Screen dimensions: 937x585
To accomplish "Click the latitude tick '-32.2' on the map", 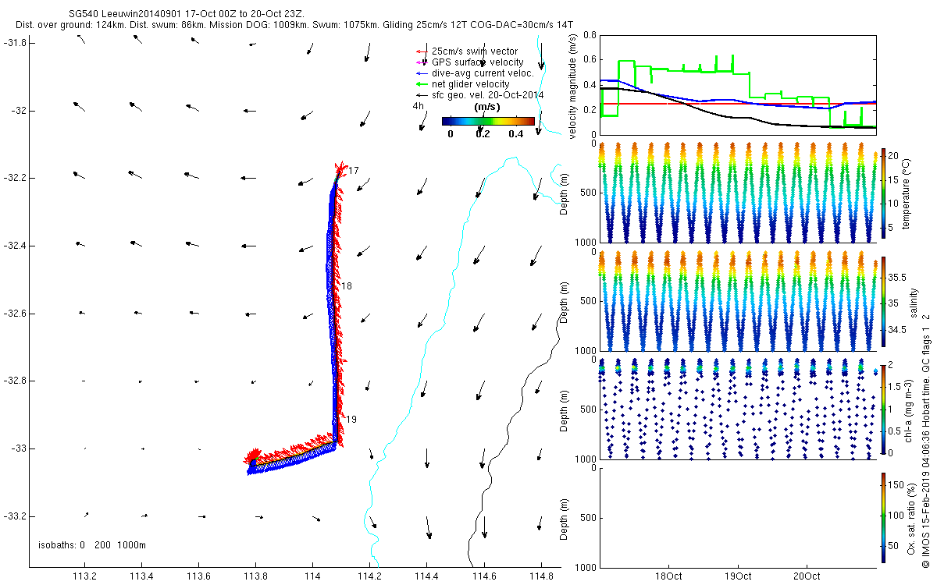I will click(16, 178).
